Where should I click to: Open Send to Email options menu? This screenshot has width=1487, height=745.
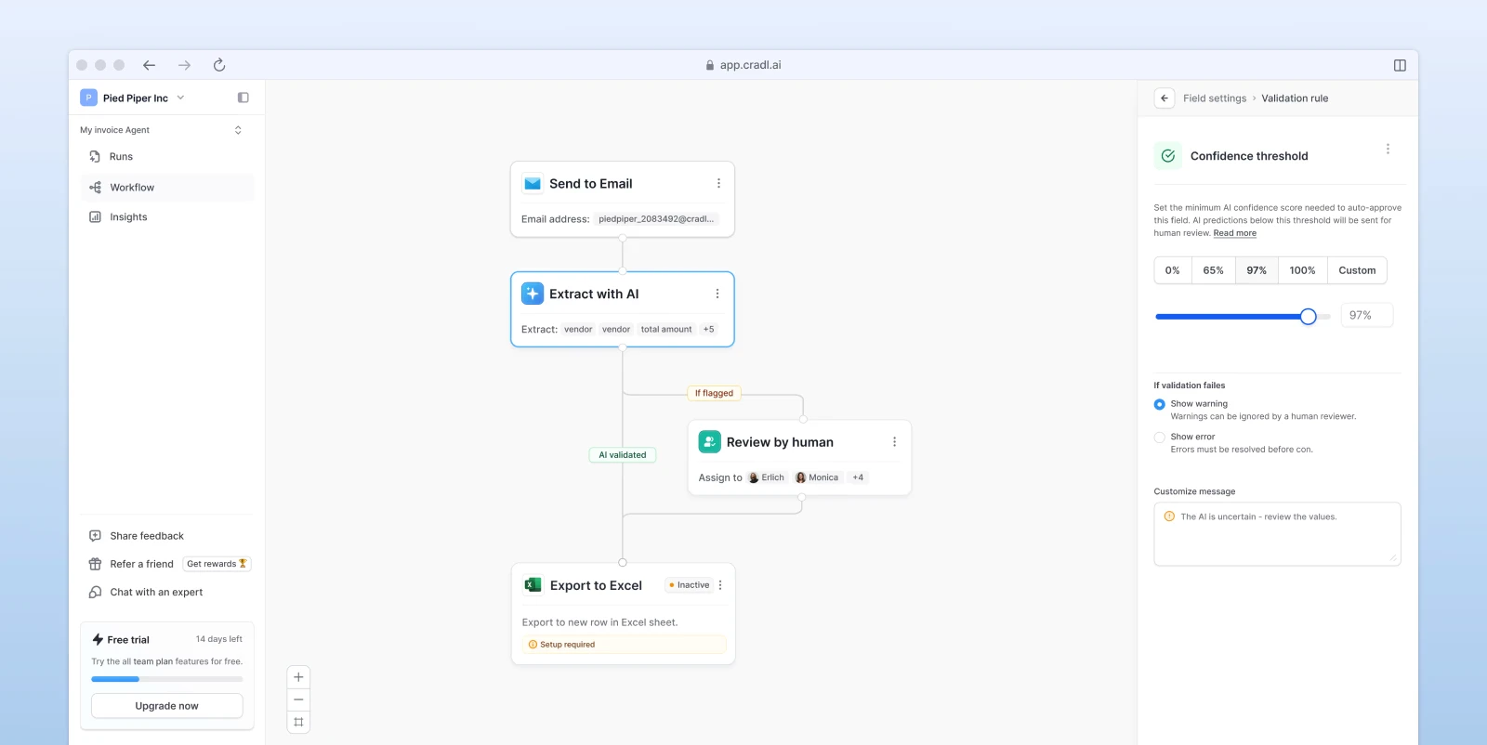(718, 184)
